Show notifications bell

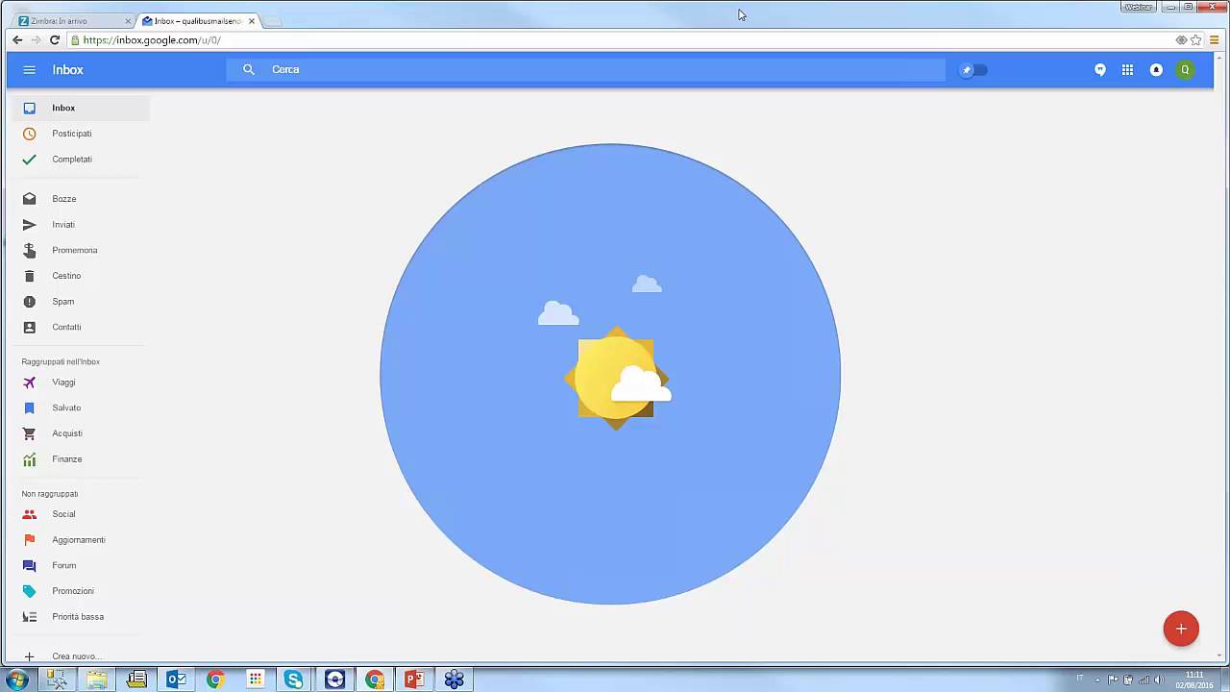click(x=1156, y=70)
